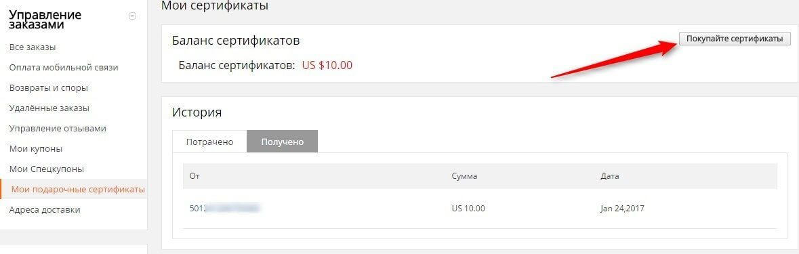799x254 pixels.
Task: Click the Сумма column header
Action: coord(464,177)
